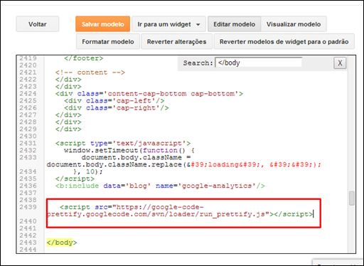Click line number 2424 in gutter
The image size is (364, 266).
coord(28,94)
